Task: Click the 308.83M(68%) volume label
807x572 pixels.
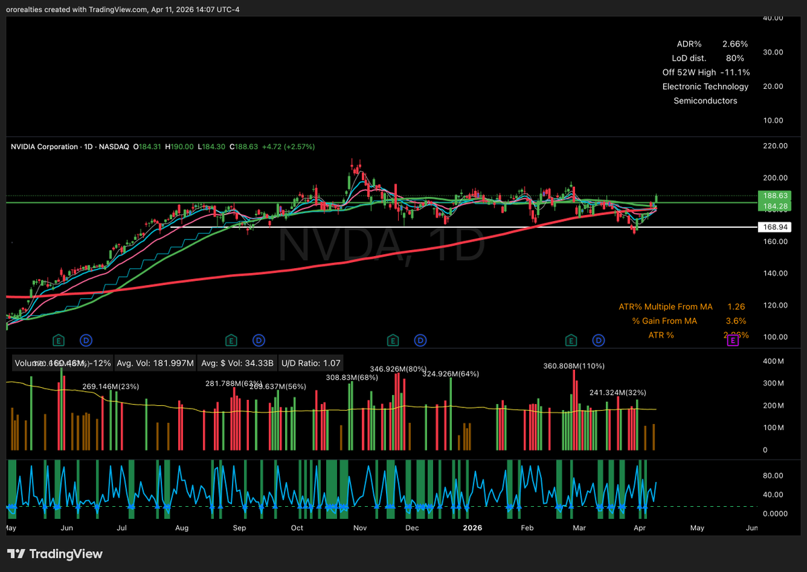Action: click(x=352, y=378)
